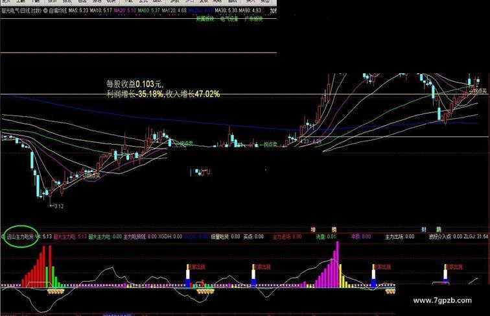
Task: Click the ZLGJ: 31.54 value
Action: [x=476, y=237]
